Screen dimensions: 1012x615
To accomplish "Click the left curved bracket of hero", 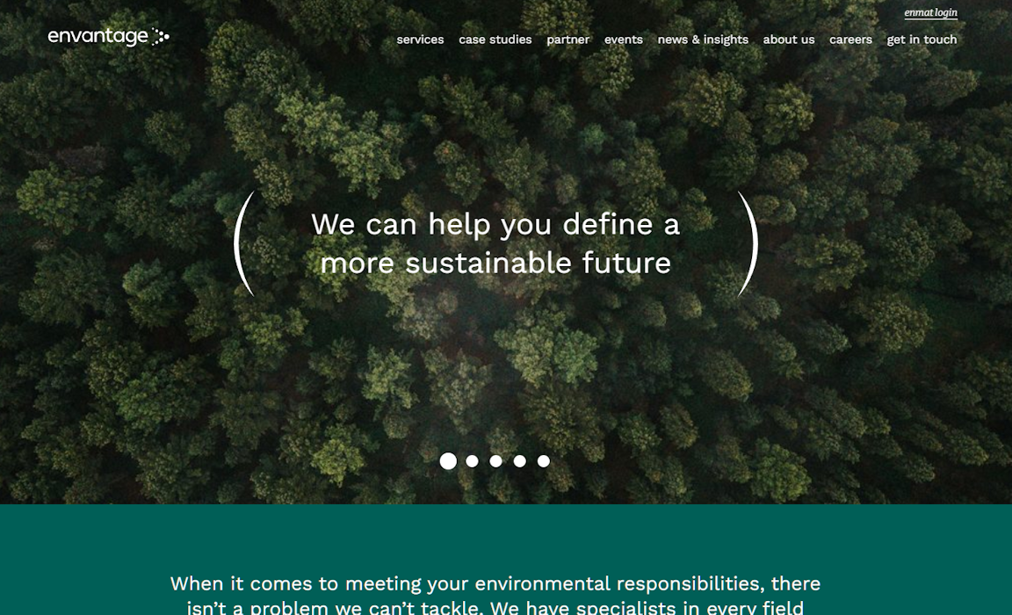I will coord(243,243).
